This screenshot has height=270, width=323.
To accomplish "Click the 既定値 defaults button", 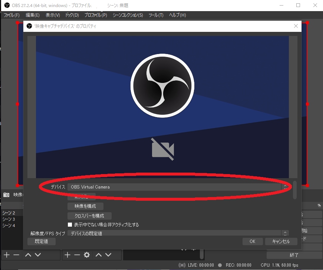I will point(42,241).
